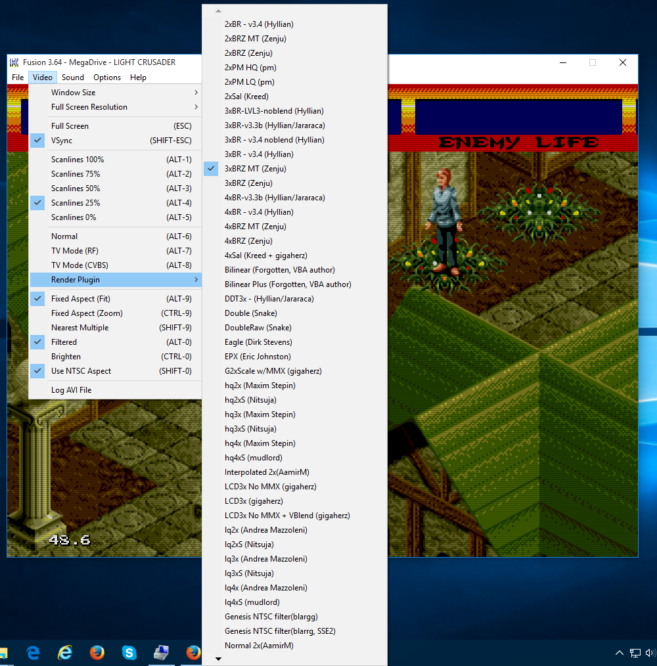The image size is (657, 666).
Task: Select Bilinear Plus (Forgotten, VBA author)
Action: coord(294,284)
